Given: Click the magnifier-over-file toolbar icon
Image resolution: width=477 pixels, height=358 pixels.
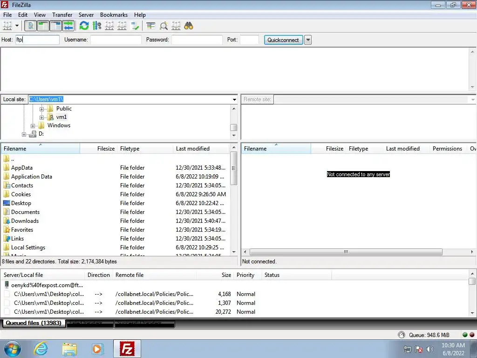Looking at the screenshot, I should pyautogui.click(x=164, y=26).
